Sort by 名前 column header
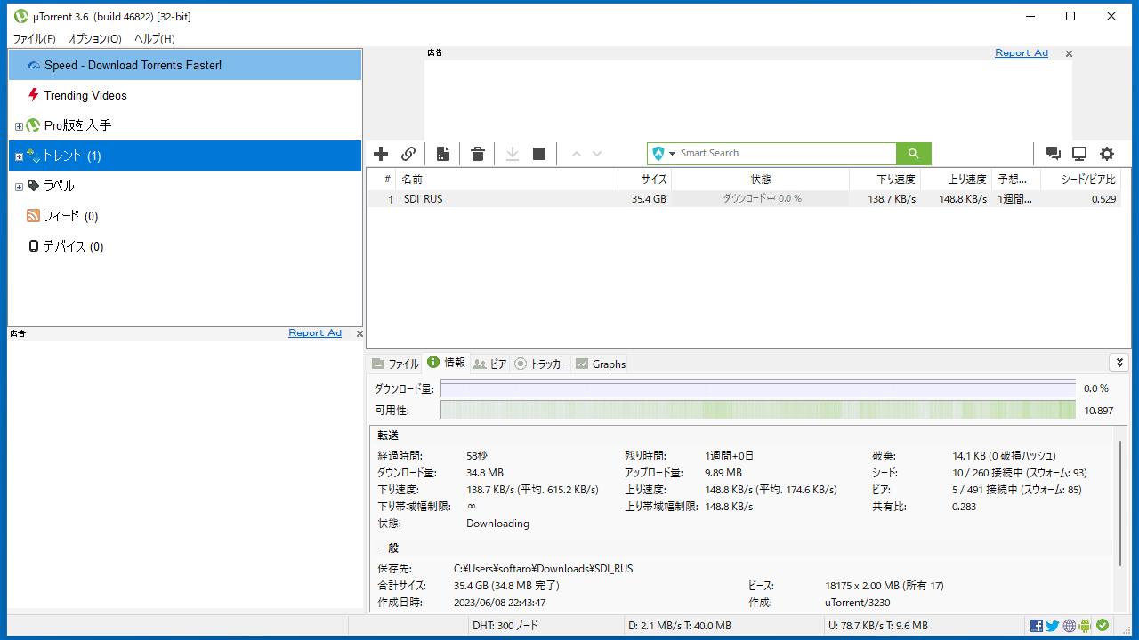The image size is (1139, 640). [506, 180]
